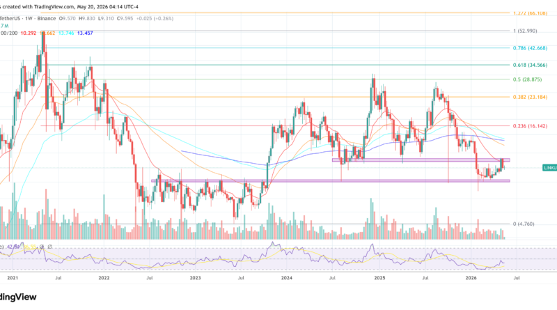This screenshot has width=557, height=310.
Task: Select the lower purple support zone rectangle
Action: coord(330,181)
